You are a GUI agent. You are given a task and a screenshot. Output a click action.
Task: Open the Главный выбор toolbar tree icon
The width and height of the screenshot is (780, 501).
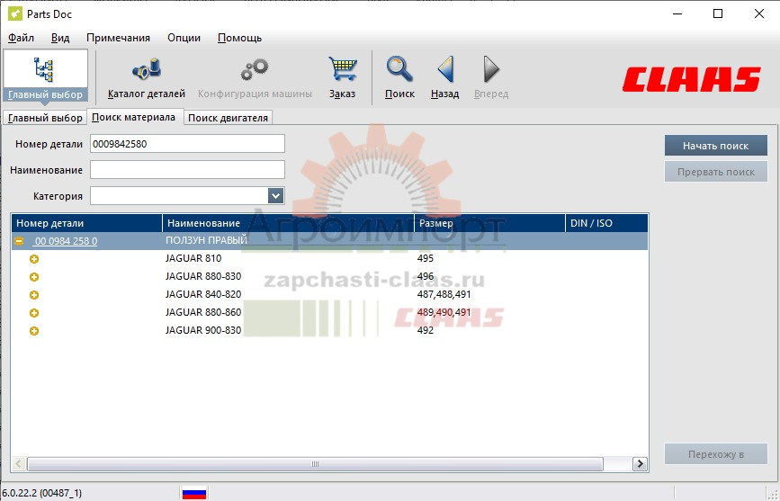click(x=45, y=69)
